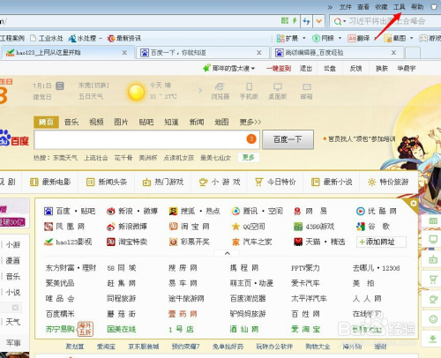The height and width of the screenshot is (358, 441).
Task: Open the 携程网 link
Action: click(x=244, y=268)
